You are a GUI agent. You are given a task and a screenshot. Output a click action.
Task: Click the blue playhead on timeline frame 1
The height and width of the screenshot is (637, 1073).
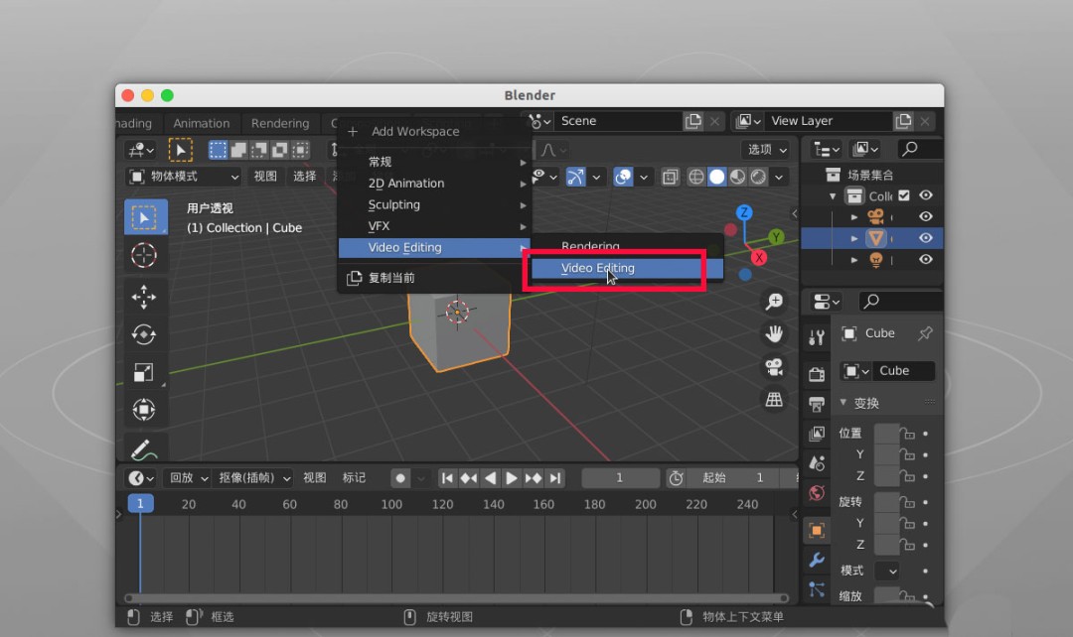click(140, 503)
